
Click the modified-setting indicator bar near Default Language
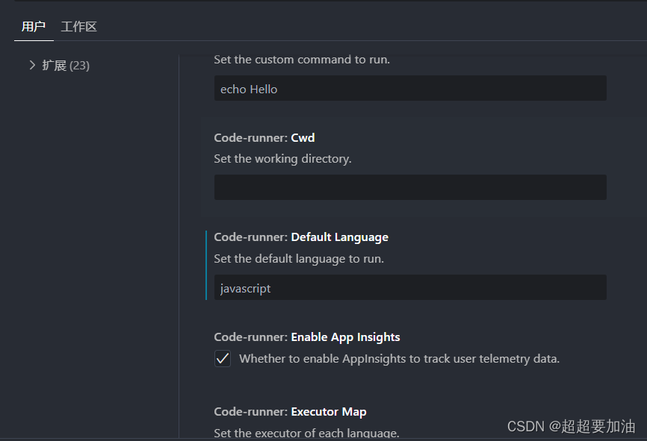click(207, 261)
